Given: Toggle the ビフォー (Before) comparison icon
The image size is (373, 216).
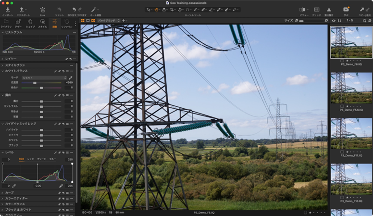Looking at the screenshot, I should tap(302, 10).
